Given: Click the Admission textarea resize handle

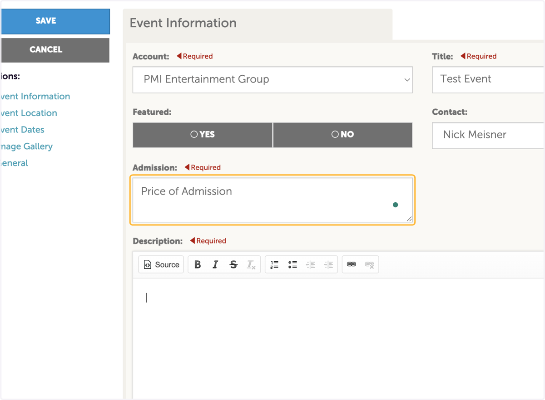Looking at the screenshot, I should pos(409,219).
